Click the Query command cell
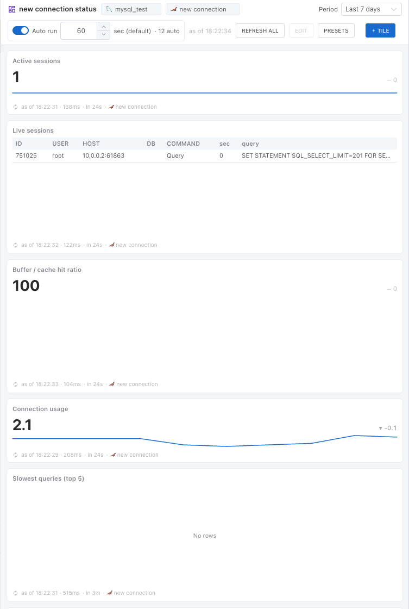This screenshot has width=409, height=609. tap(175, 156)
